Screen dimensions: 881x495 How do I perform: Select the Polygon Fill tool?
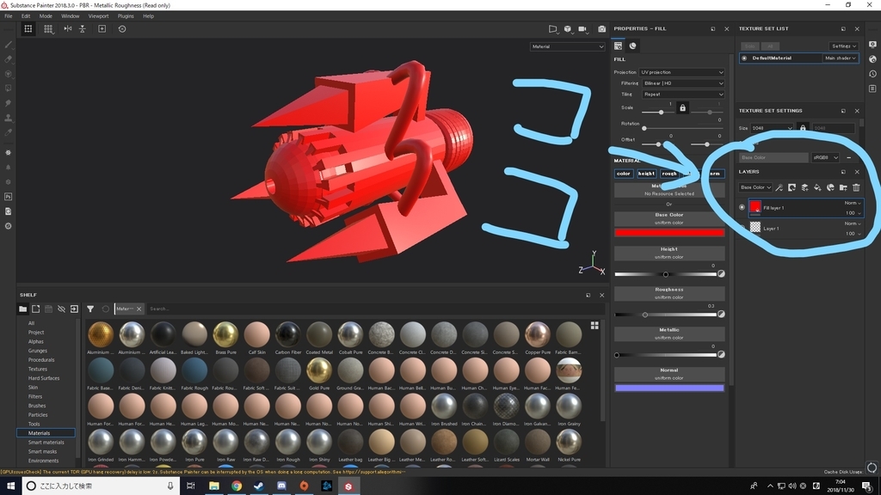point(9,89)
